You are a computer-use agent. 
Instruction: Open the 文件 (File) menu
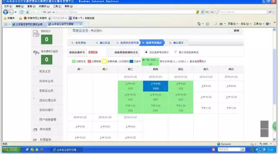point(8,6)
